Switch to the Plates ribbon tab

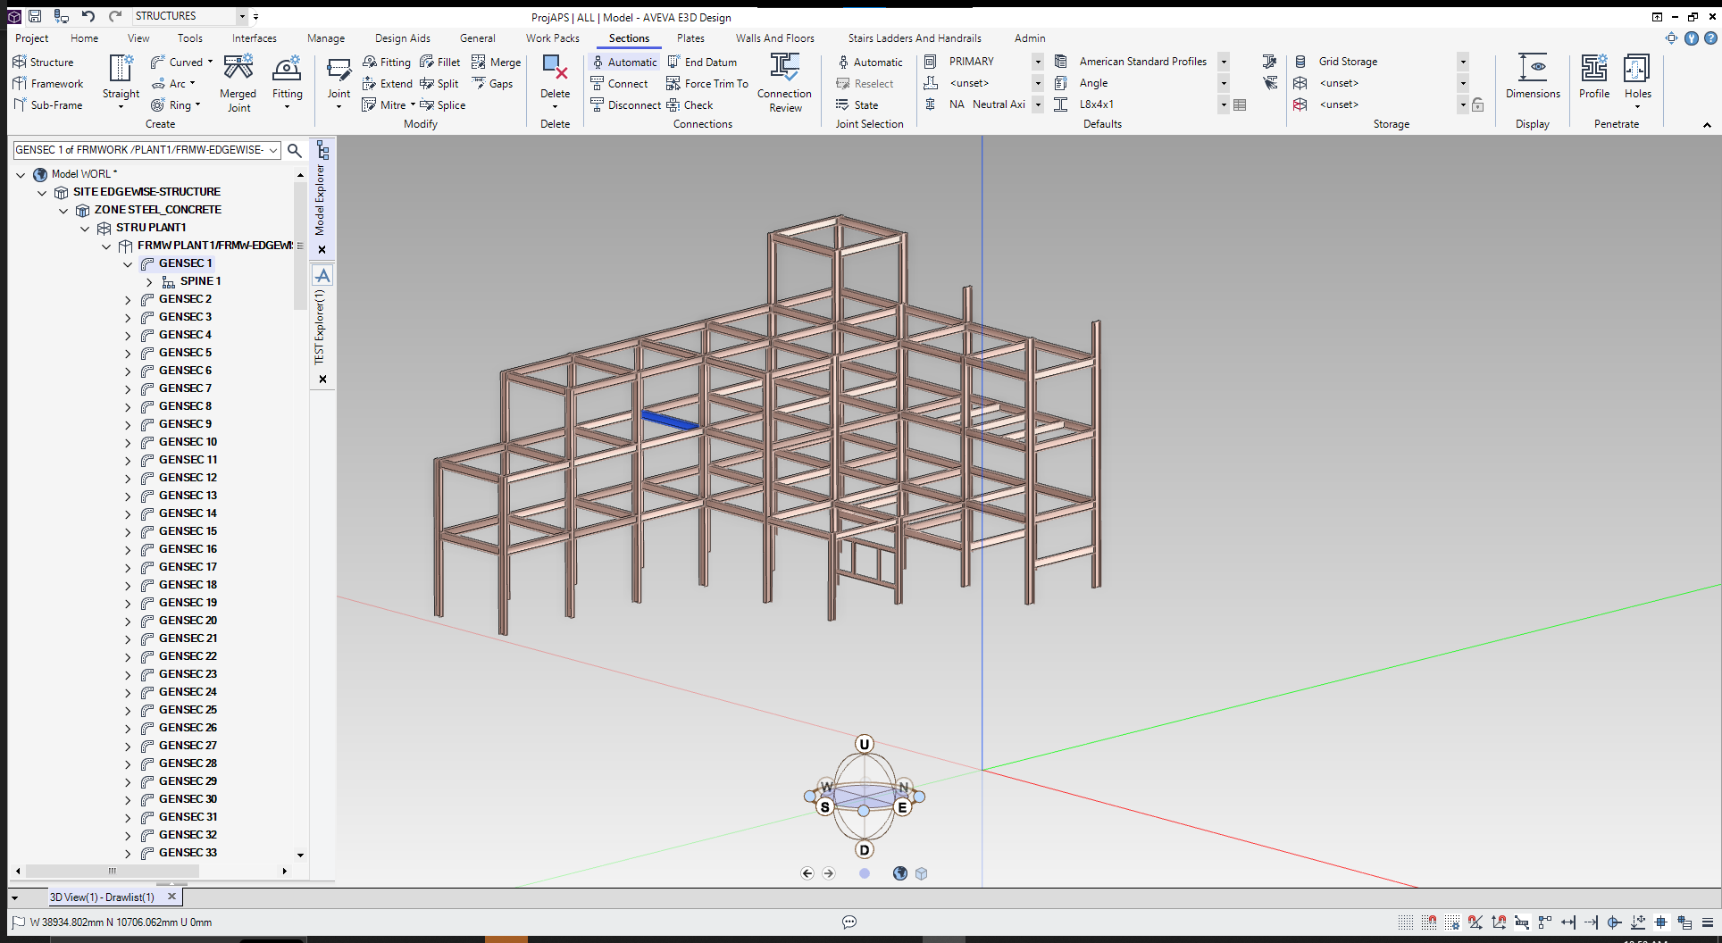click(x=690, y=38)
